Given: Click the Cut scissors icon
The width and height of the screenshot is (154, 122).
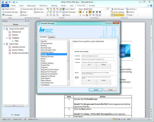Looking at the screenshot, I should point(80,15).
